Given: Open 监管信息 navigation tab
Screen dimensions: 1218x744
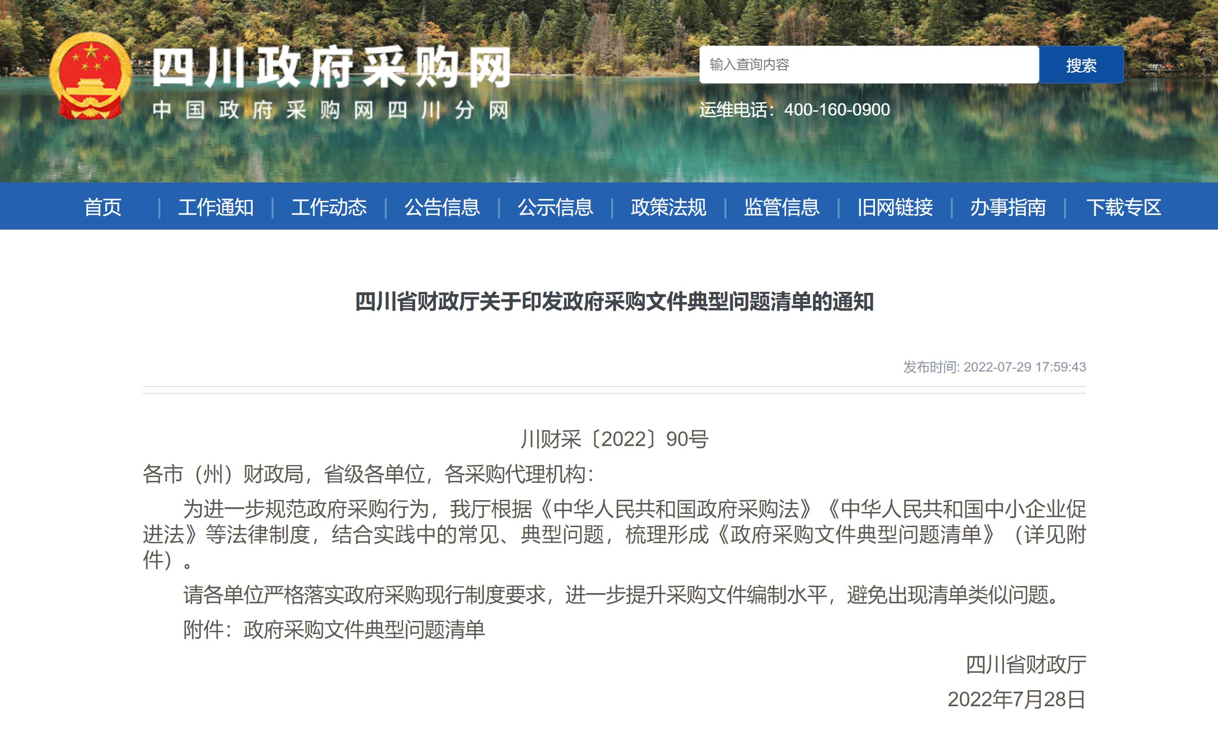Looking at the screenshot, I should click(x=782, y=207).
